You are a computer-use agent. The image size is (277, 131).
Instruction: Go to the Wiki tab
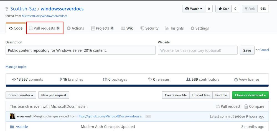[127, 28]
